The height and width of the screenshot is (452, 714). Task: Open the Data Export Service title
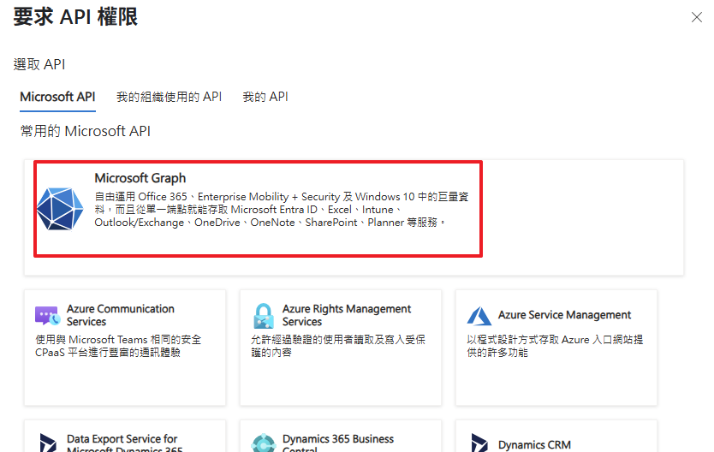click(122, 440)
